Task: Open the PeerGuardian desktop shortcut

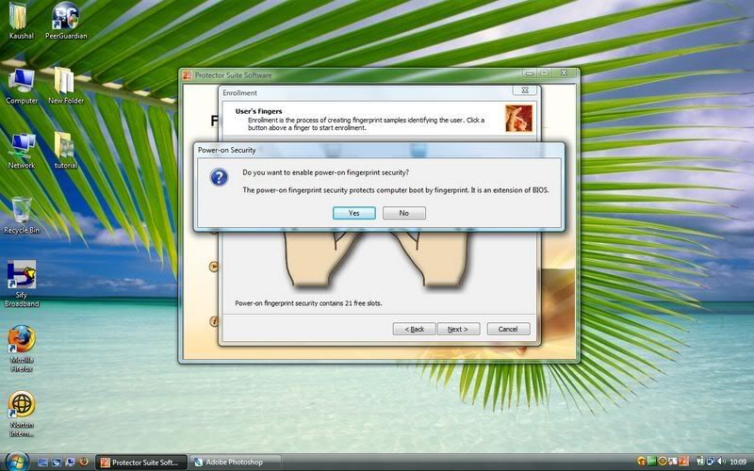Action: tap(66, 21)
